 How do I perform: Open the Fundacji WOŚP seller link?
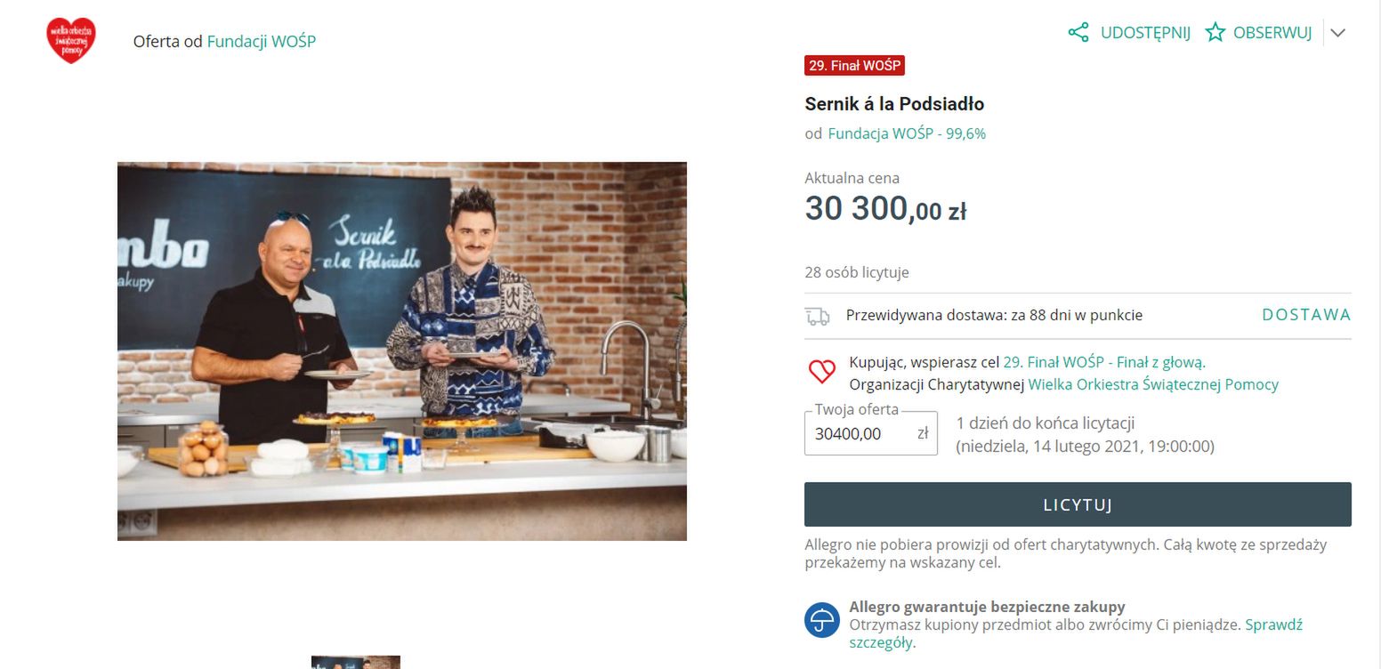pos(262,41)
